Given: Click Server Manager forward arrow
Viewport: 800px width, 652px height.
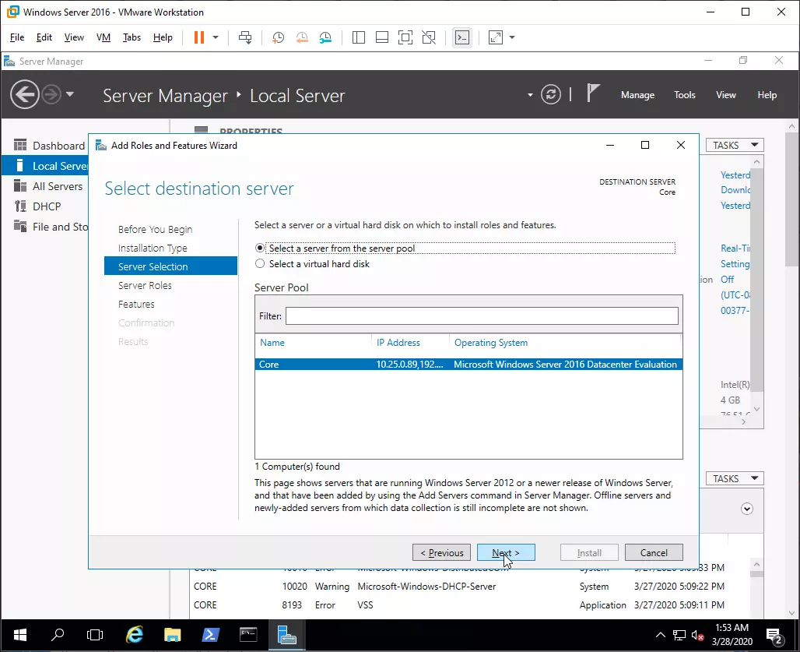Looking at the screenshot, I should click(x=51, y=94).
